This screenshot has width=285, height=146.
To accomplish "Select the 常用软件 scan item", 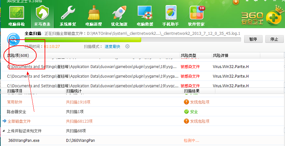I will (x=15, y=102).
